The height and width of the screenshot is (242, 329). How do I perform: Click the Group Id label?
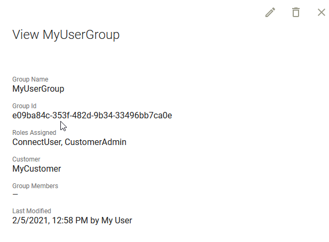point(25,106)
